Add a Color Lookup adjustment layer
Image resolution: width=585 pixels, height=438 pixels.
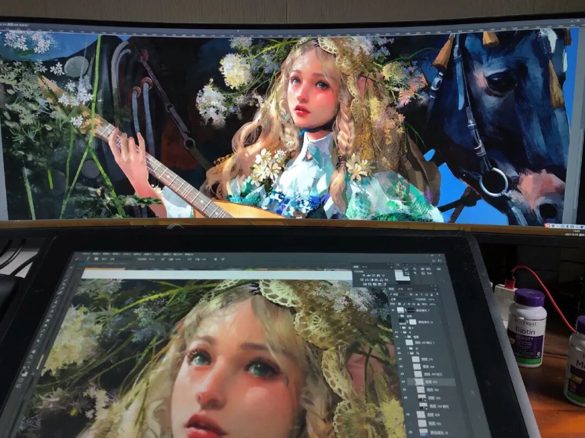click(387, 280)
